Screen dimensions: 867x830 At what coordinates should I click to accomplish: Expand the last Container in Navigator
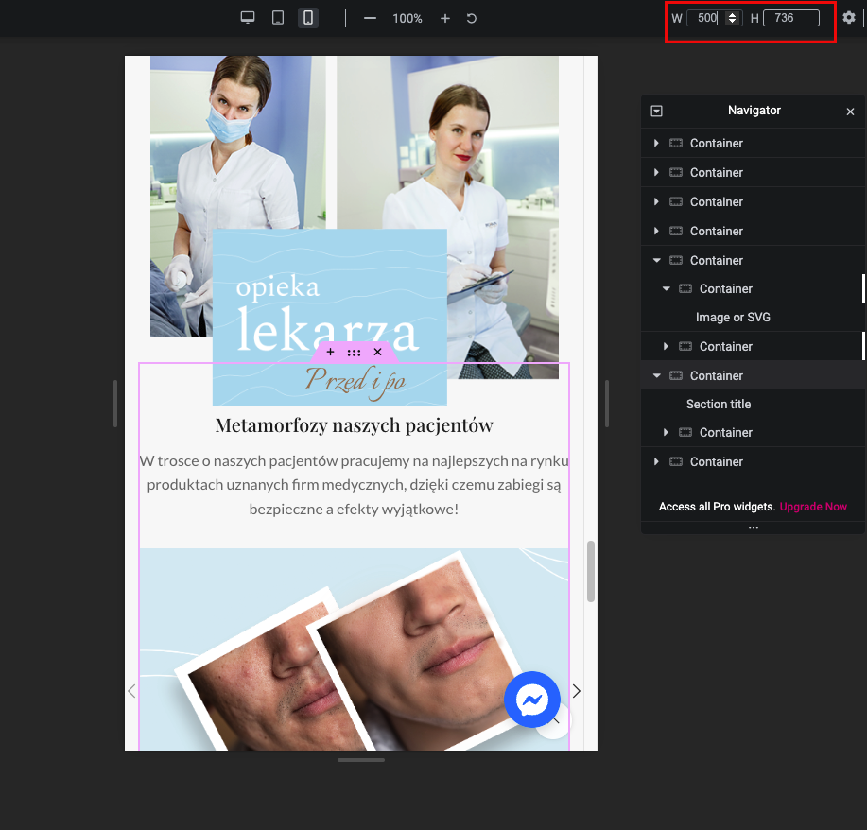656,461
